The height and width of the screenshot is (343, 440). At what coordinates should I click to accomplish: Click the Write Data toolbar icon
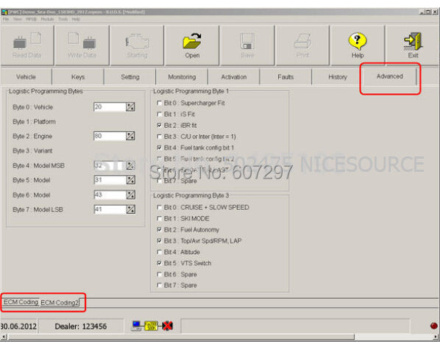pos(82,40)
